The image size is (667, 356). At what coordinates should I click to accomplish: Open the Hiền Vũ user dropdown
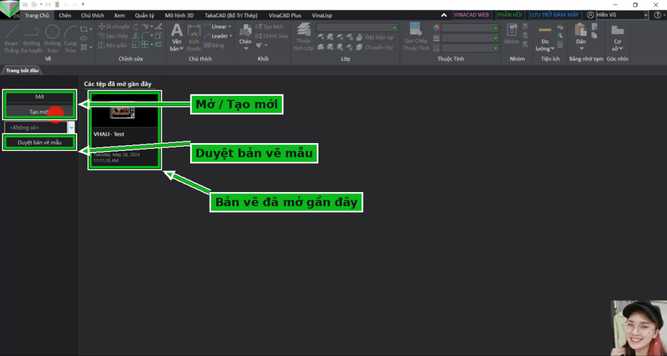[646, 15]
